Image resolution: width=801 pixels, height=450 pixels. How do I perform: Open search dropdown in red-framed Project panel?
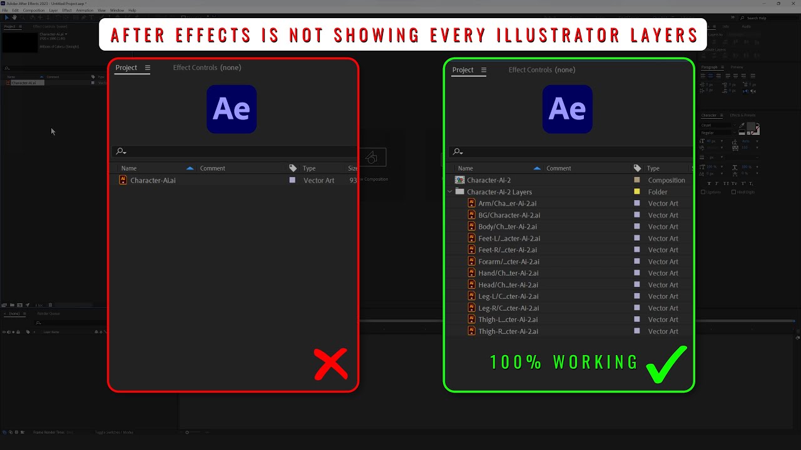click(x=121, y=151)
